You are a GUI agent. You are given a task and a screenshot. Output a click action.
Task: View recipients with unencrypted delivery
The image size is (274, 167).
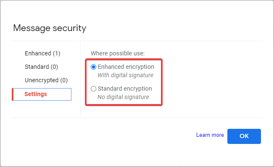(46, 80)
